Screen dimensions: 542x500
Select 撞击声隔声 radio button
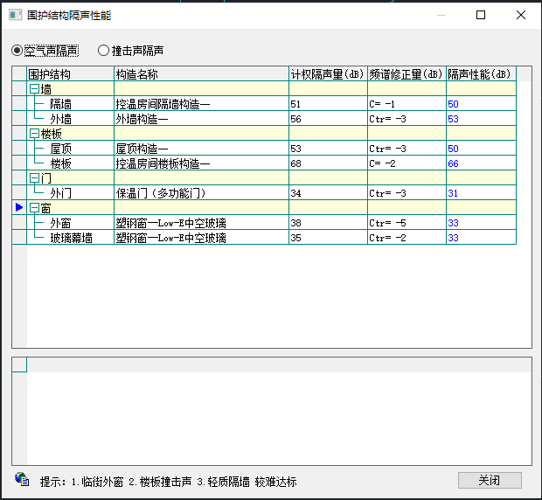[x=103, y=51]
